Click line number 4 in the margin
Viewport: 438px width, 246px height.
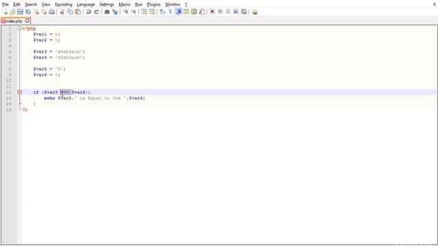tap(10, 46)
